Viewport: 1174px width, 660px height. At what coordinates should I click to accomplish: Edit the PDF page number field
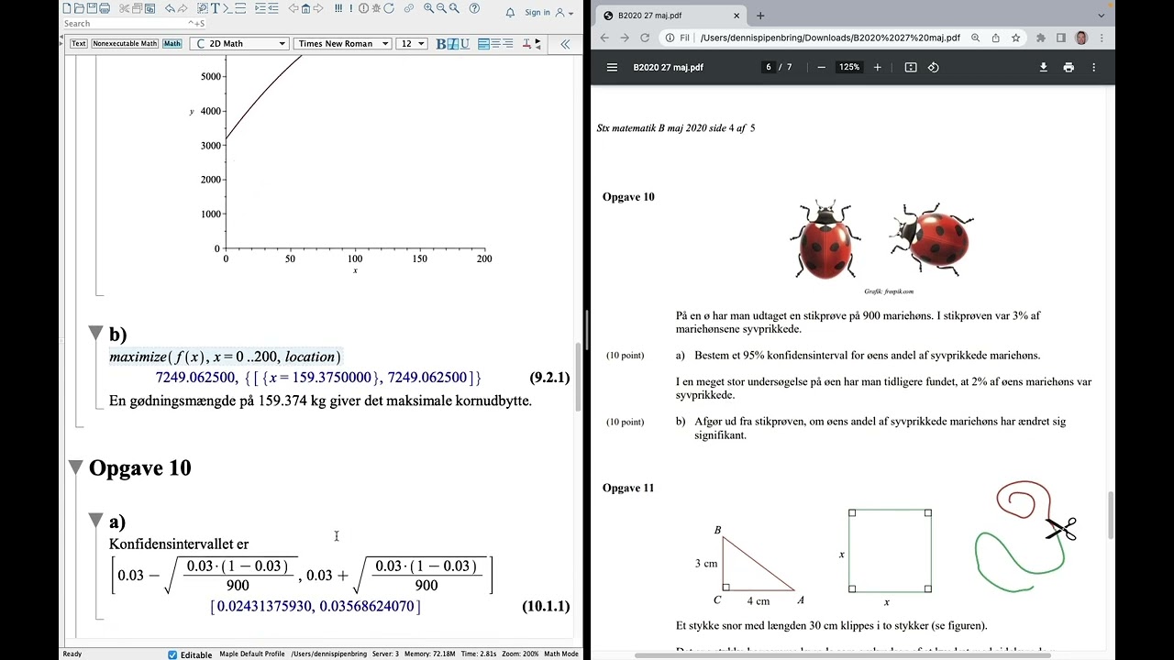(x=769, y=67)
